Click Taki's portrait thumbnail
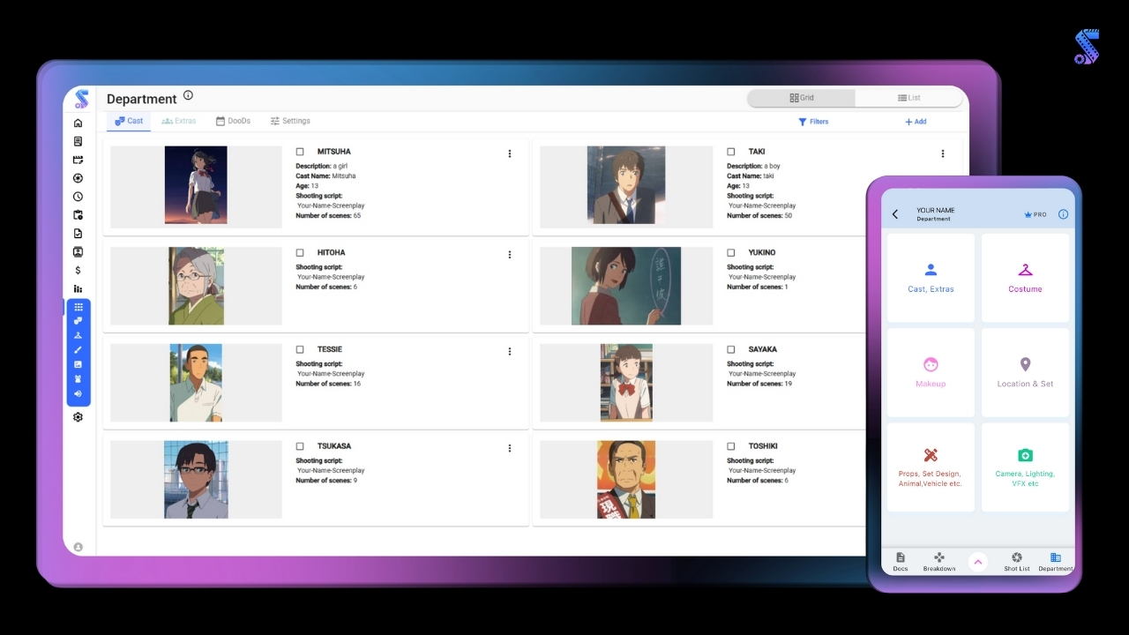Image resolution: width=1129 pixels, height=635 pixels. (626, 185)
